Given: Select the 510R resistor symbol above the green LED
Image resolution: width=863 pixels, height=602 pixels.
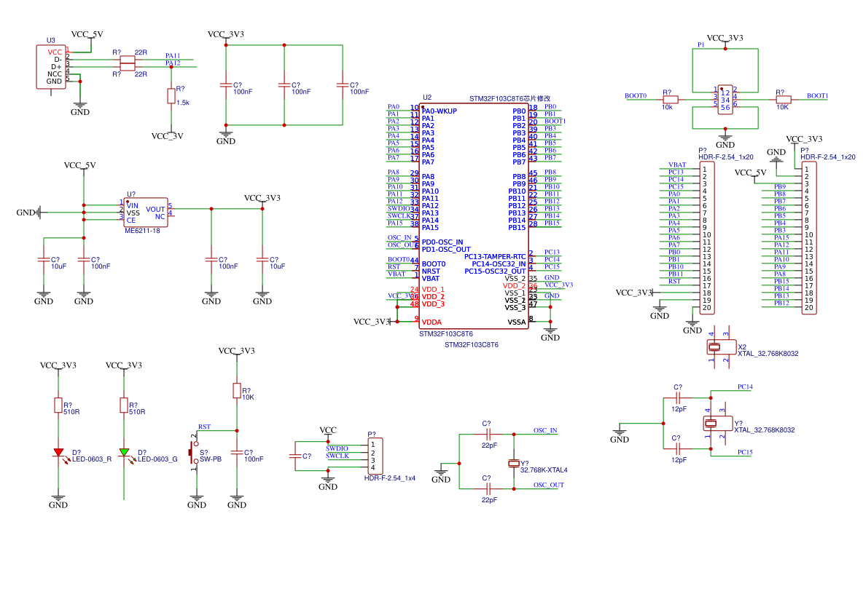Looking at the screenshot, I should 124,405.
